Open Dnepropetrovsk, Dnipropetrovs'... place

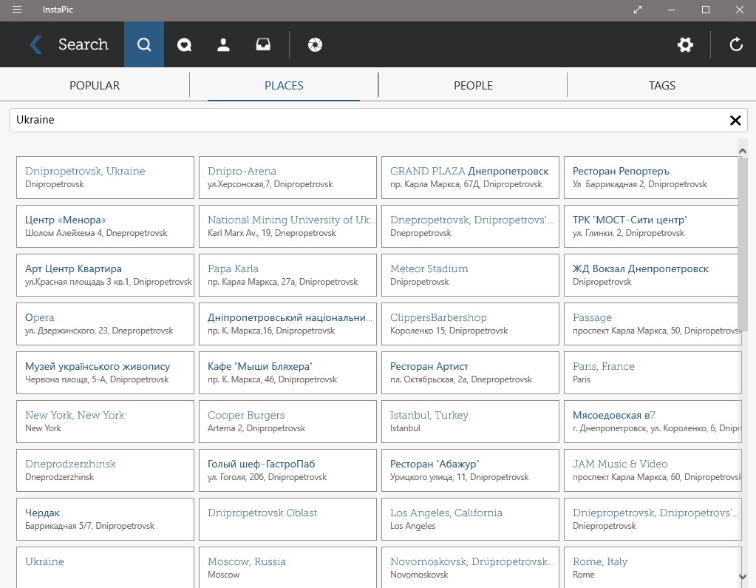click(x=470, y=226)
